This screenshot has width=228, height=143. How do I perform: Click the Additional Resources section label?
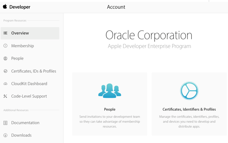(16, 110)
